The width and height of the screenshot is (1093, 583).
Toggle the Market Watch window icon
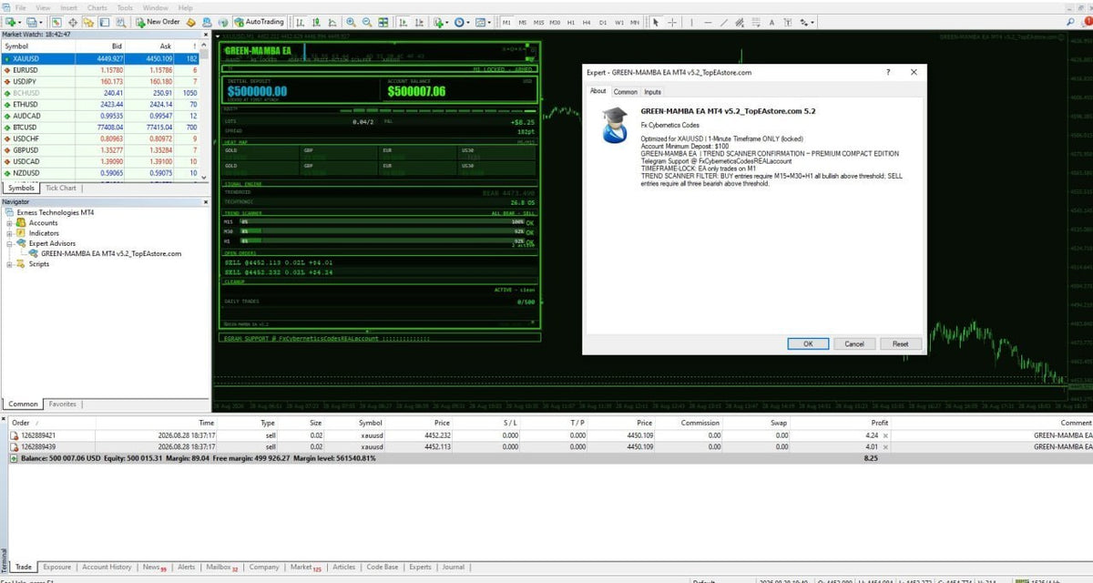click(x=56, y=21)
